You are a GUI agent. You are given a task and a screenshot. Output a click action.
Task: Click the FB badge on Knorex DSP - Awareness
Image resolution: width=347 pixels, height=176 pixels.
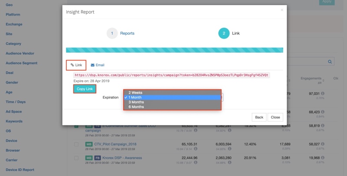[98, 158]
